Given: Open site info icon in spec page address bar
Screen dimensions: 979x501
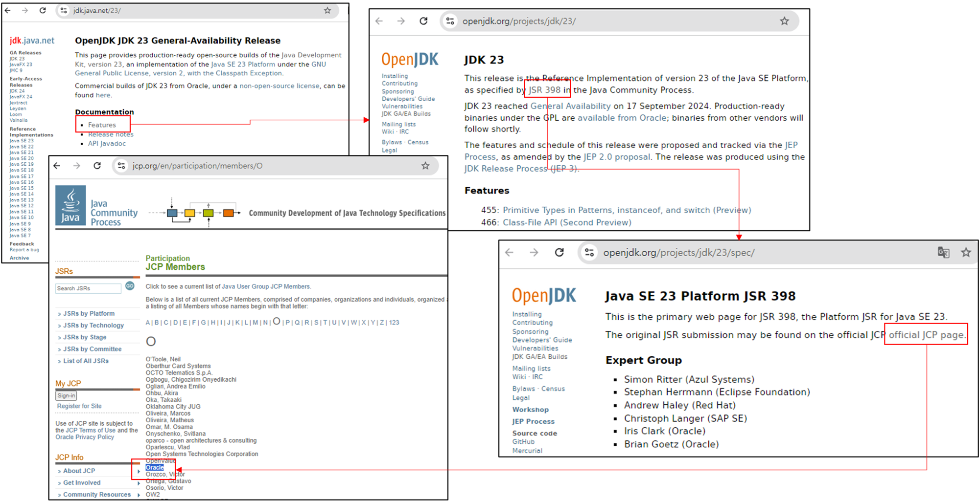Looking at the screenshot, I should tap(589, 252).
